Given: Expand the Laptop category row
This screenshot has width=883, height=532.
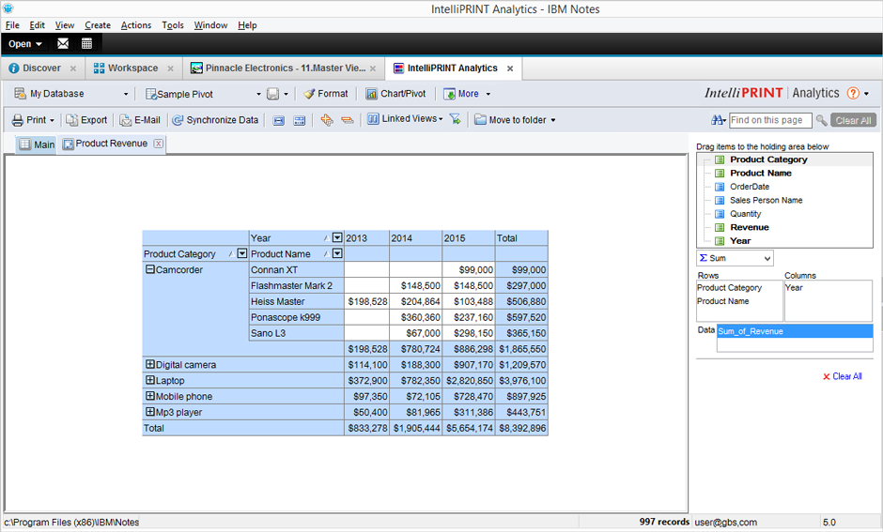Looking at the screenshot, I should click(x=150, y=381).
